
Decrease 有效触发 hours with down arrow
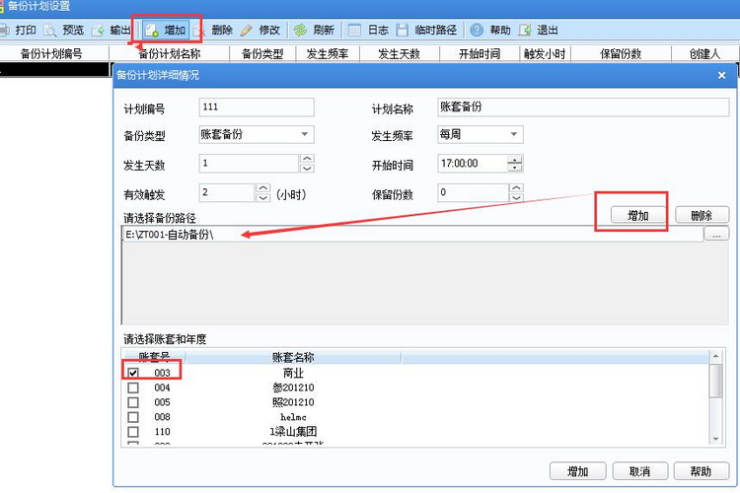pos(262,197)
